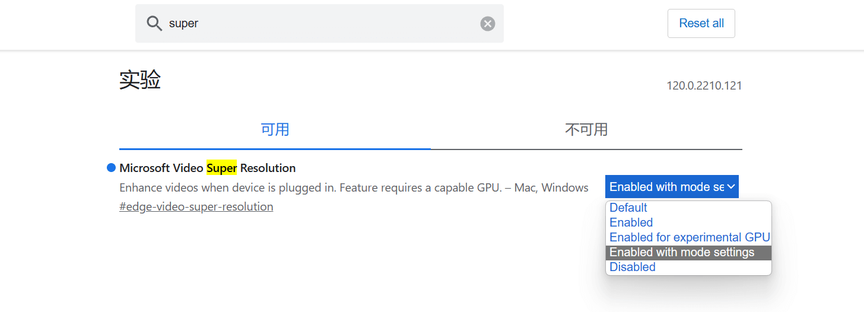864x312 pixels.
Task: Click the 实验 page heading
Action: (140, 79)
